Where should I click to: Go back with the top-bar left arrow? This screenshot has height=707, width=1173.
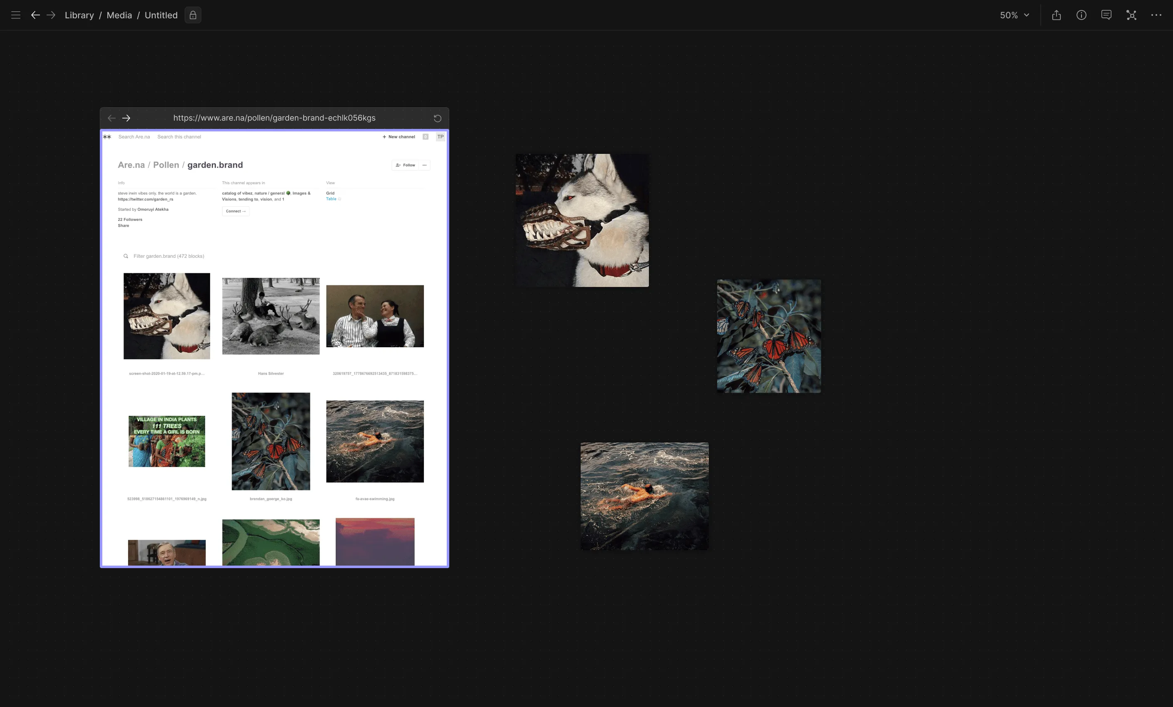(x=35, y=15)
